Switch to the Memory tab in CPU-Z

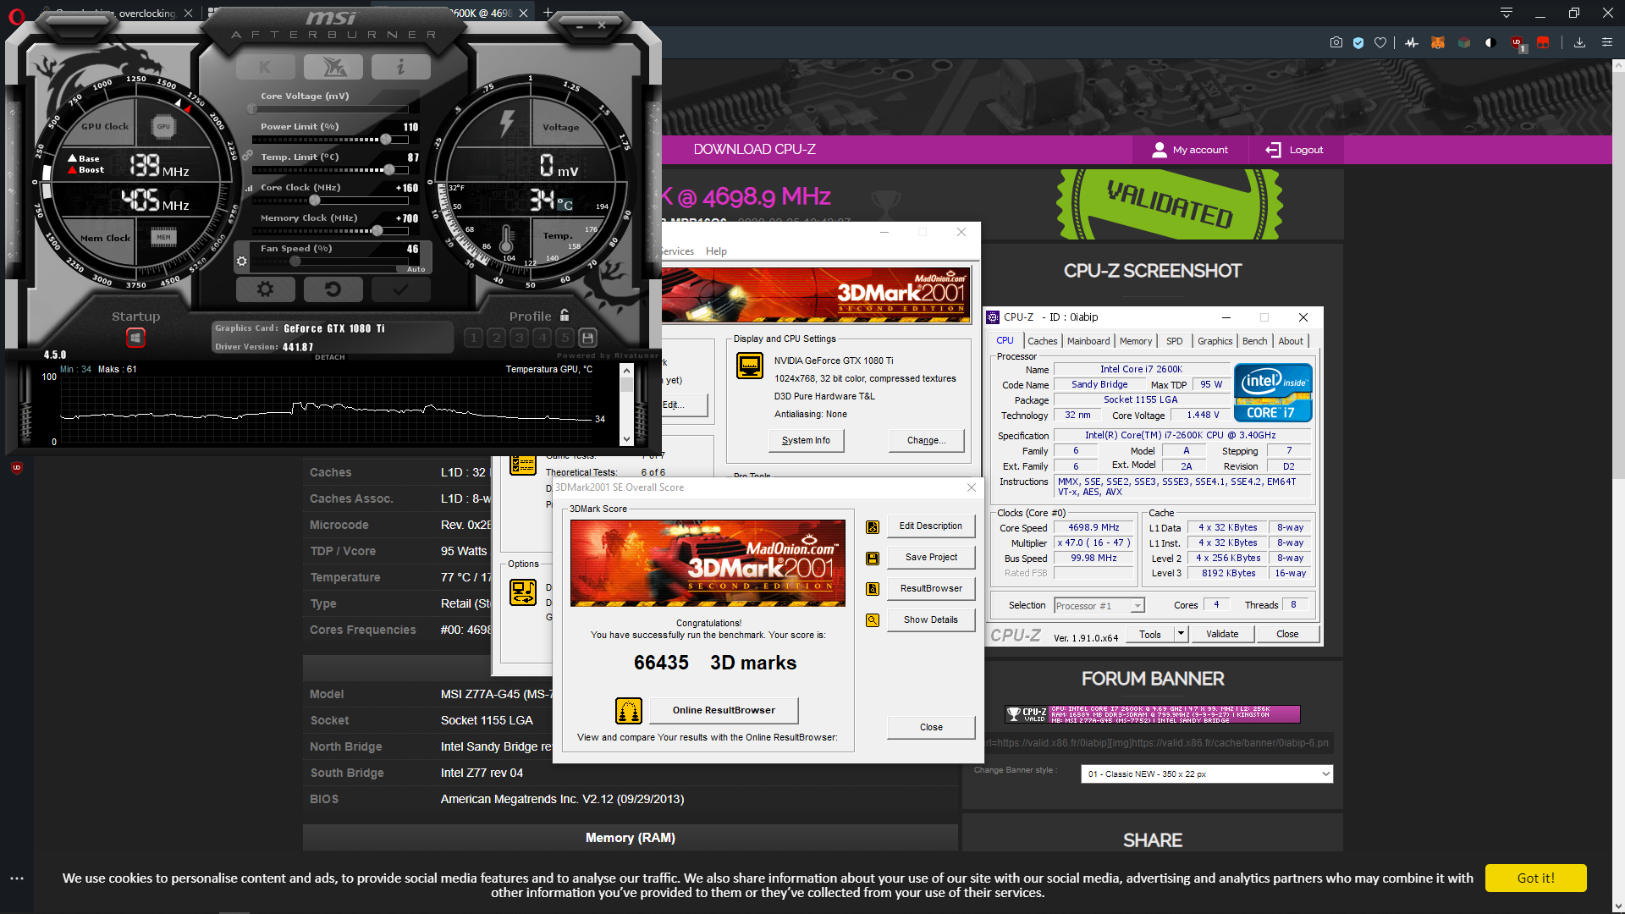click(1135, 341)
